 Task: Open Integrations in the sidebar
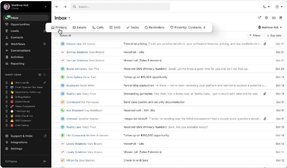[x=19, y=142]
